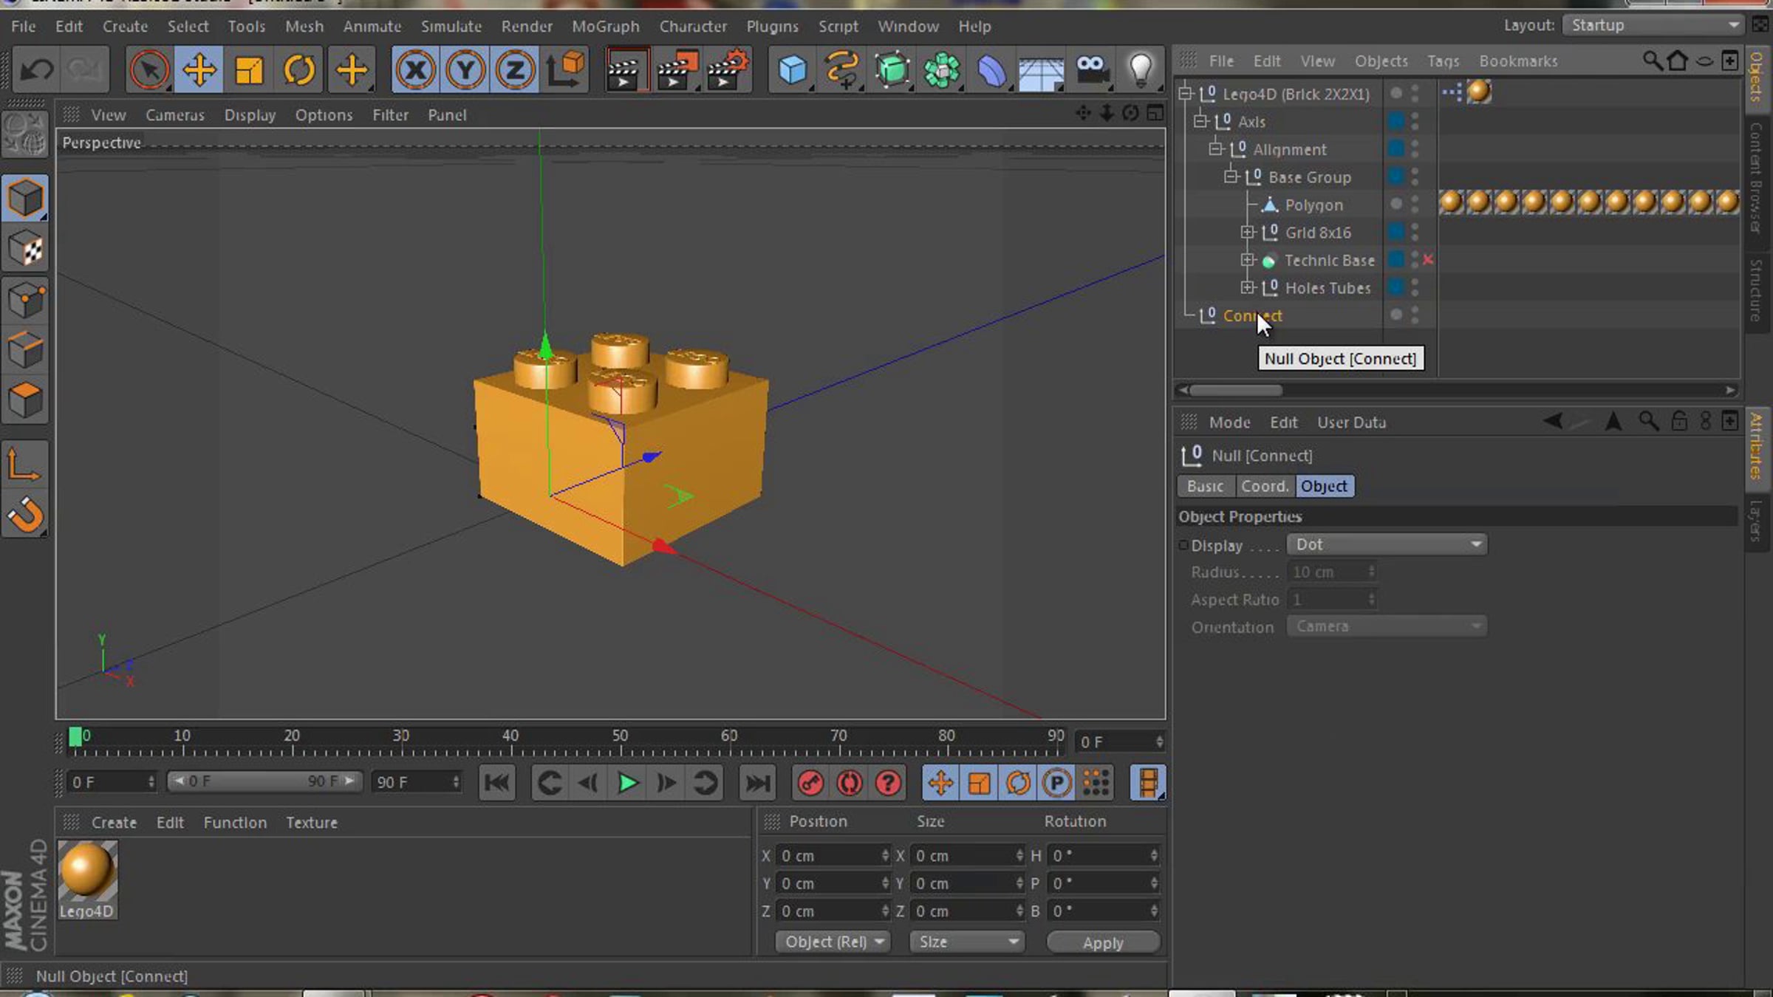Screen dimensions: 1773x997
Task: Collapse the Base Group hierarchy
Action: [x=1231, y=177]
